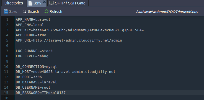Click the DB_HOST line text

[66, 72]
